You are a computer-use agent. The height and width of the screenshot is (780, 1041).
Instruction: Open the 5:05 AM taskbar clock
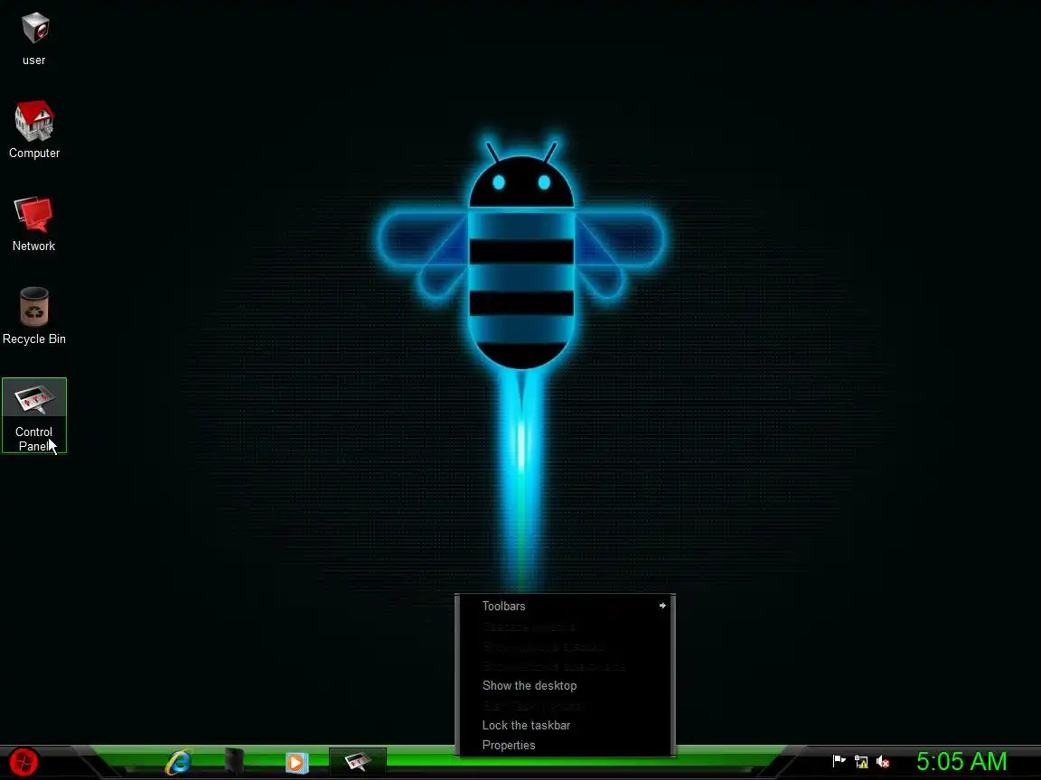961,761
